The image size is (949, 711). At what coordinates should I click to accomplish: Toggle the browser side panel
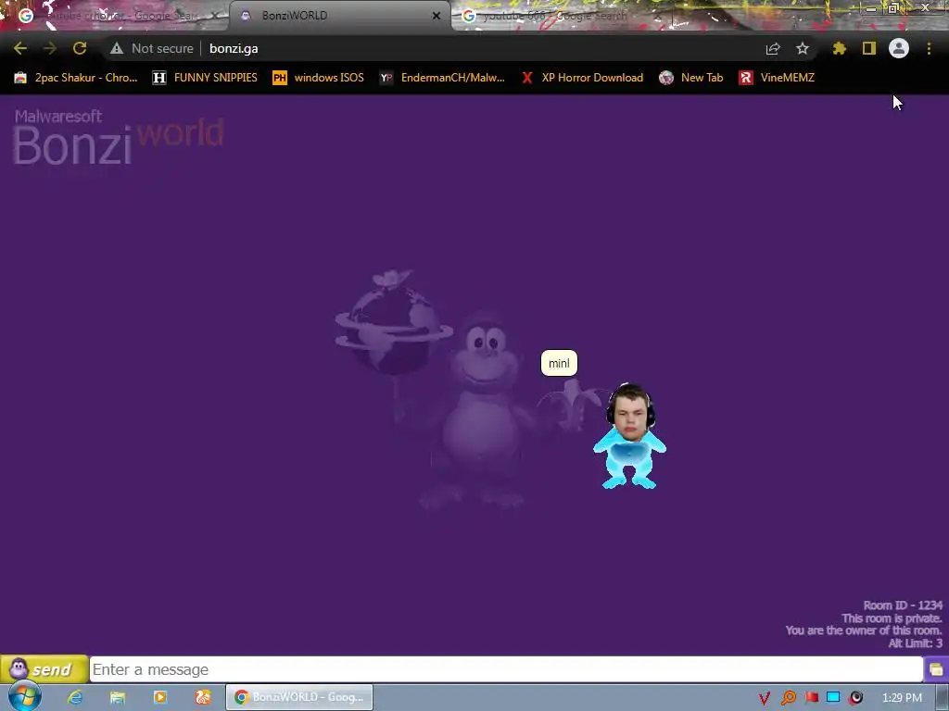pyautogui.click(x=869, y=48)
